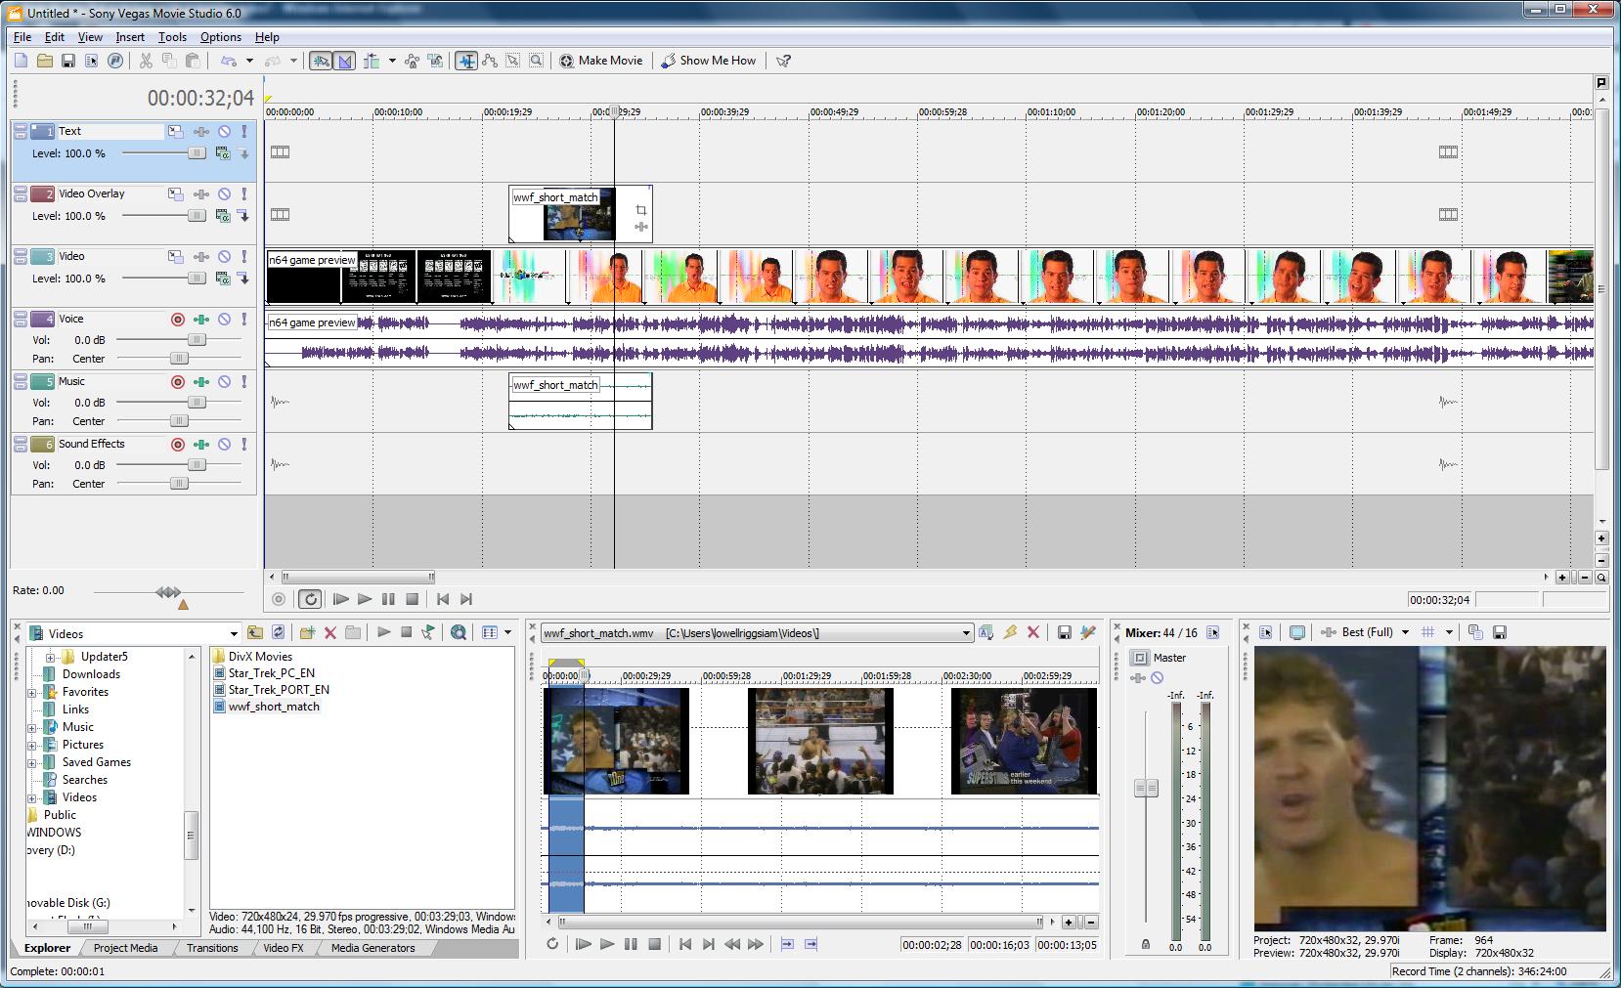Refresh the Explorer file list
This screenshot has height=988, width=1621.
tap(279, 632)
